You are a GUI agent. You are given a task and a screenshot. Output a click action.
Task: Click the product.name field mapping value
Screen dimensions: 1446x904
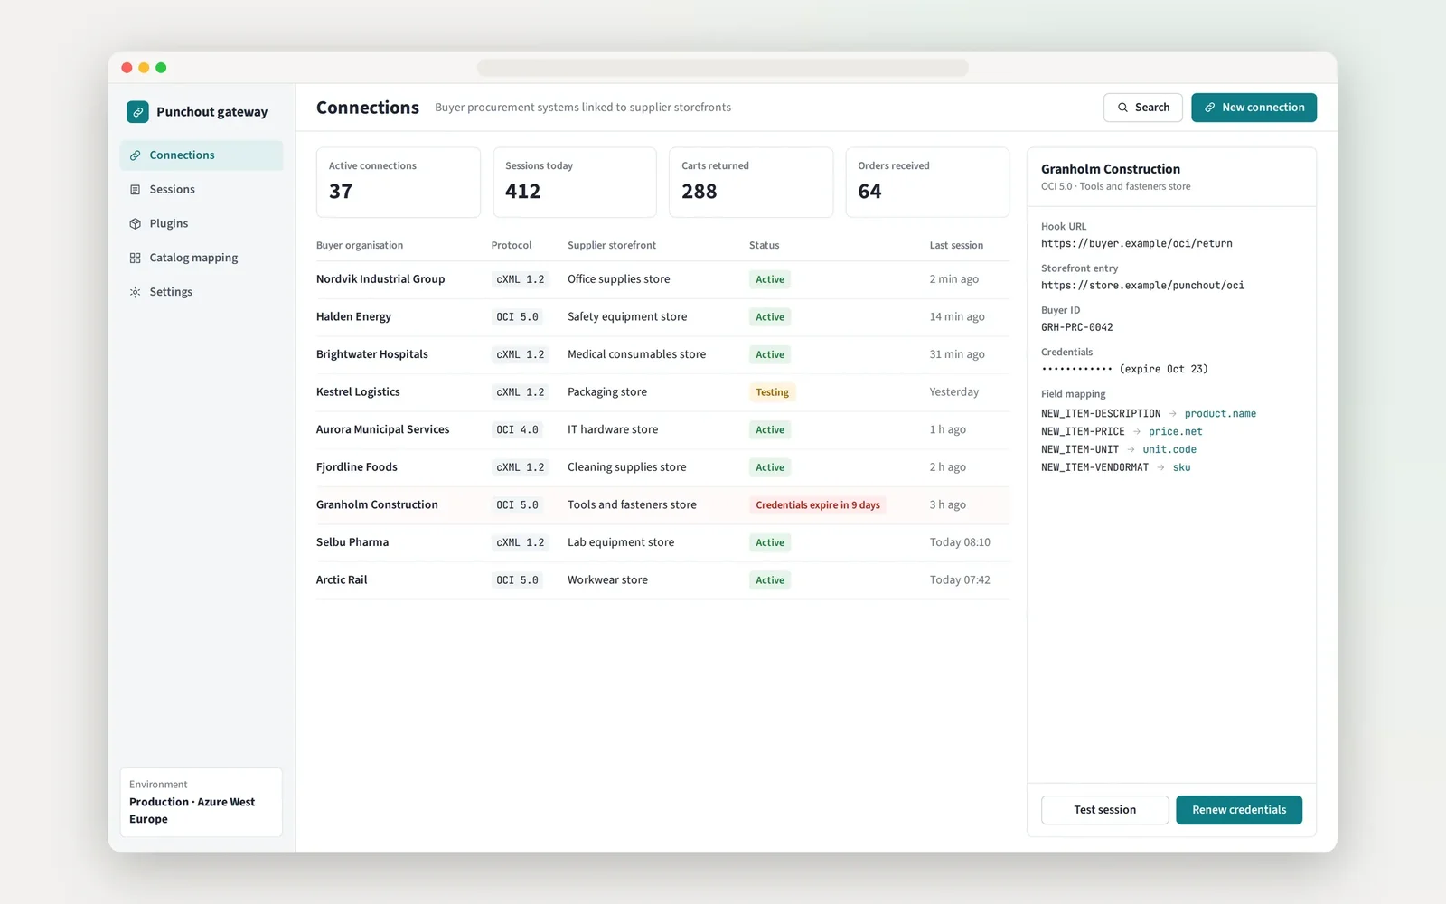(1220, 414)
